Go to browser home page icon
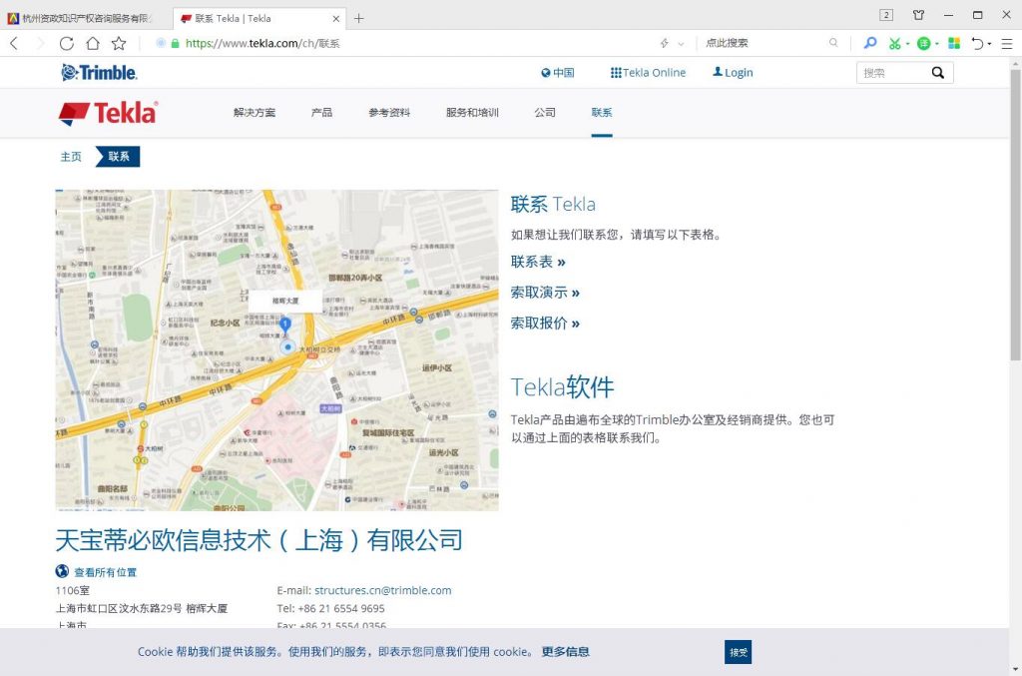 (x=93, y=44)
